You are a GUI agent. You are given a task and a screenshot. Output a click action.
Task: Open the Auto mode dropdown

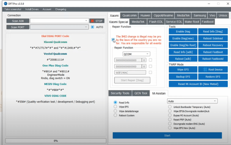(x=192, y=101)
